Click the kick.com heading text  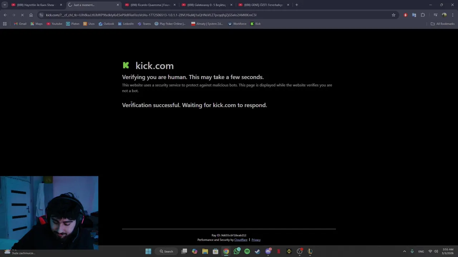coord(154,66)
